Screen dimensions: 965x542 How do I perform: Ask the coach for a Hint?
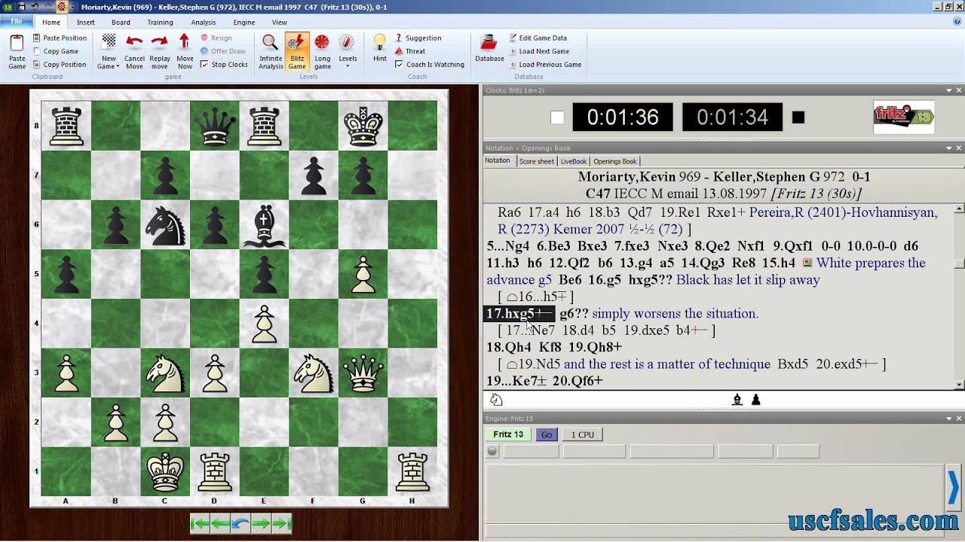pos(380,48)
